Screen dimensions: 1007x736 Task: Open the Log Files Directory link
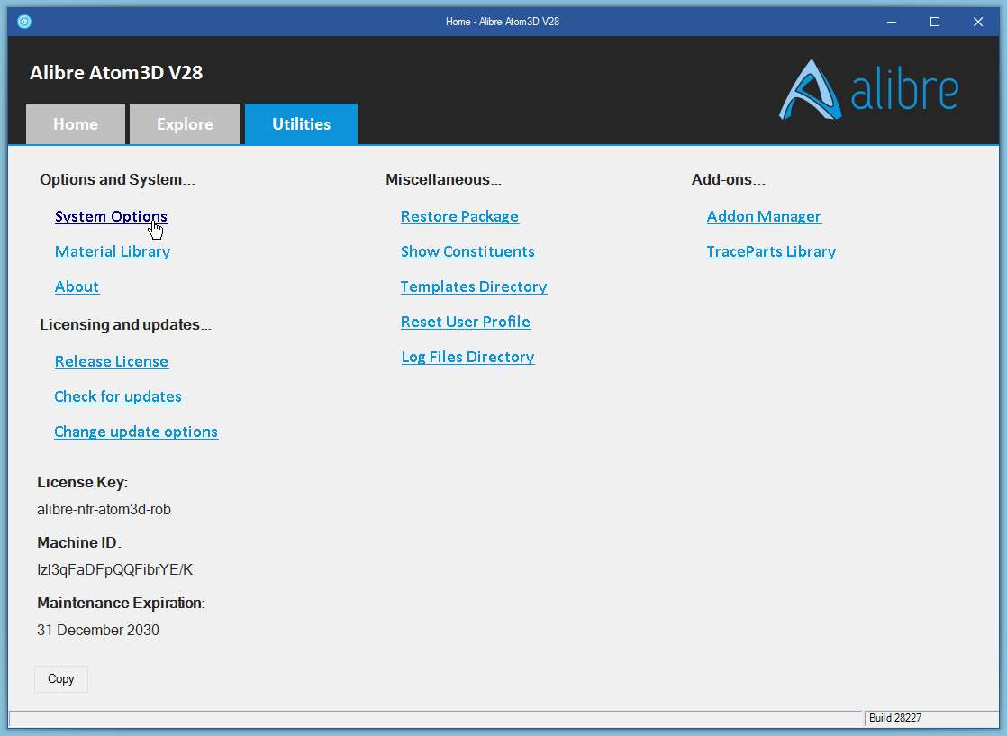coord(468,357)
